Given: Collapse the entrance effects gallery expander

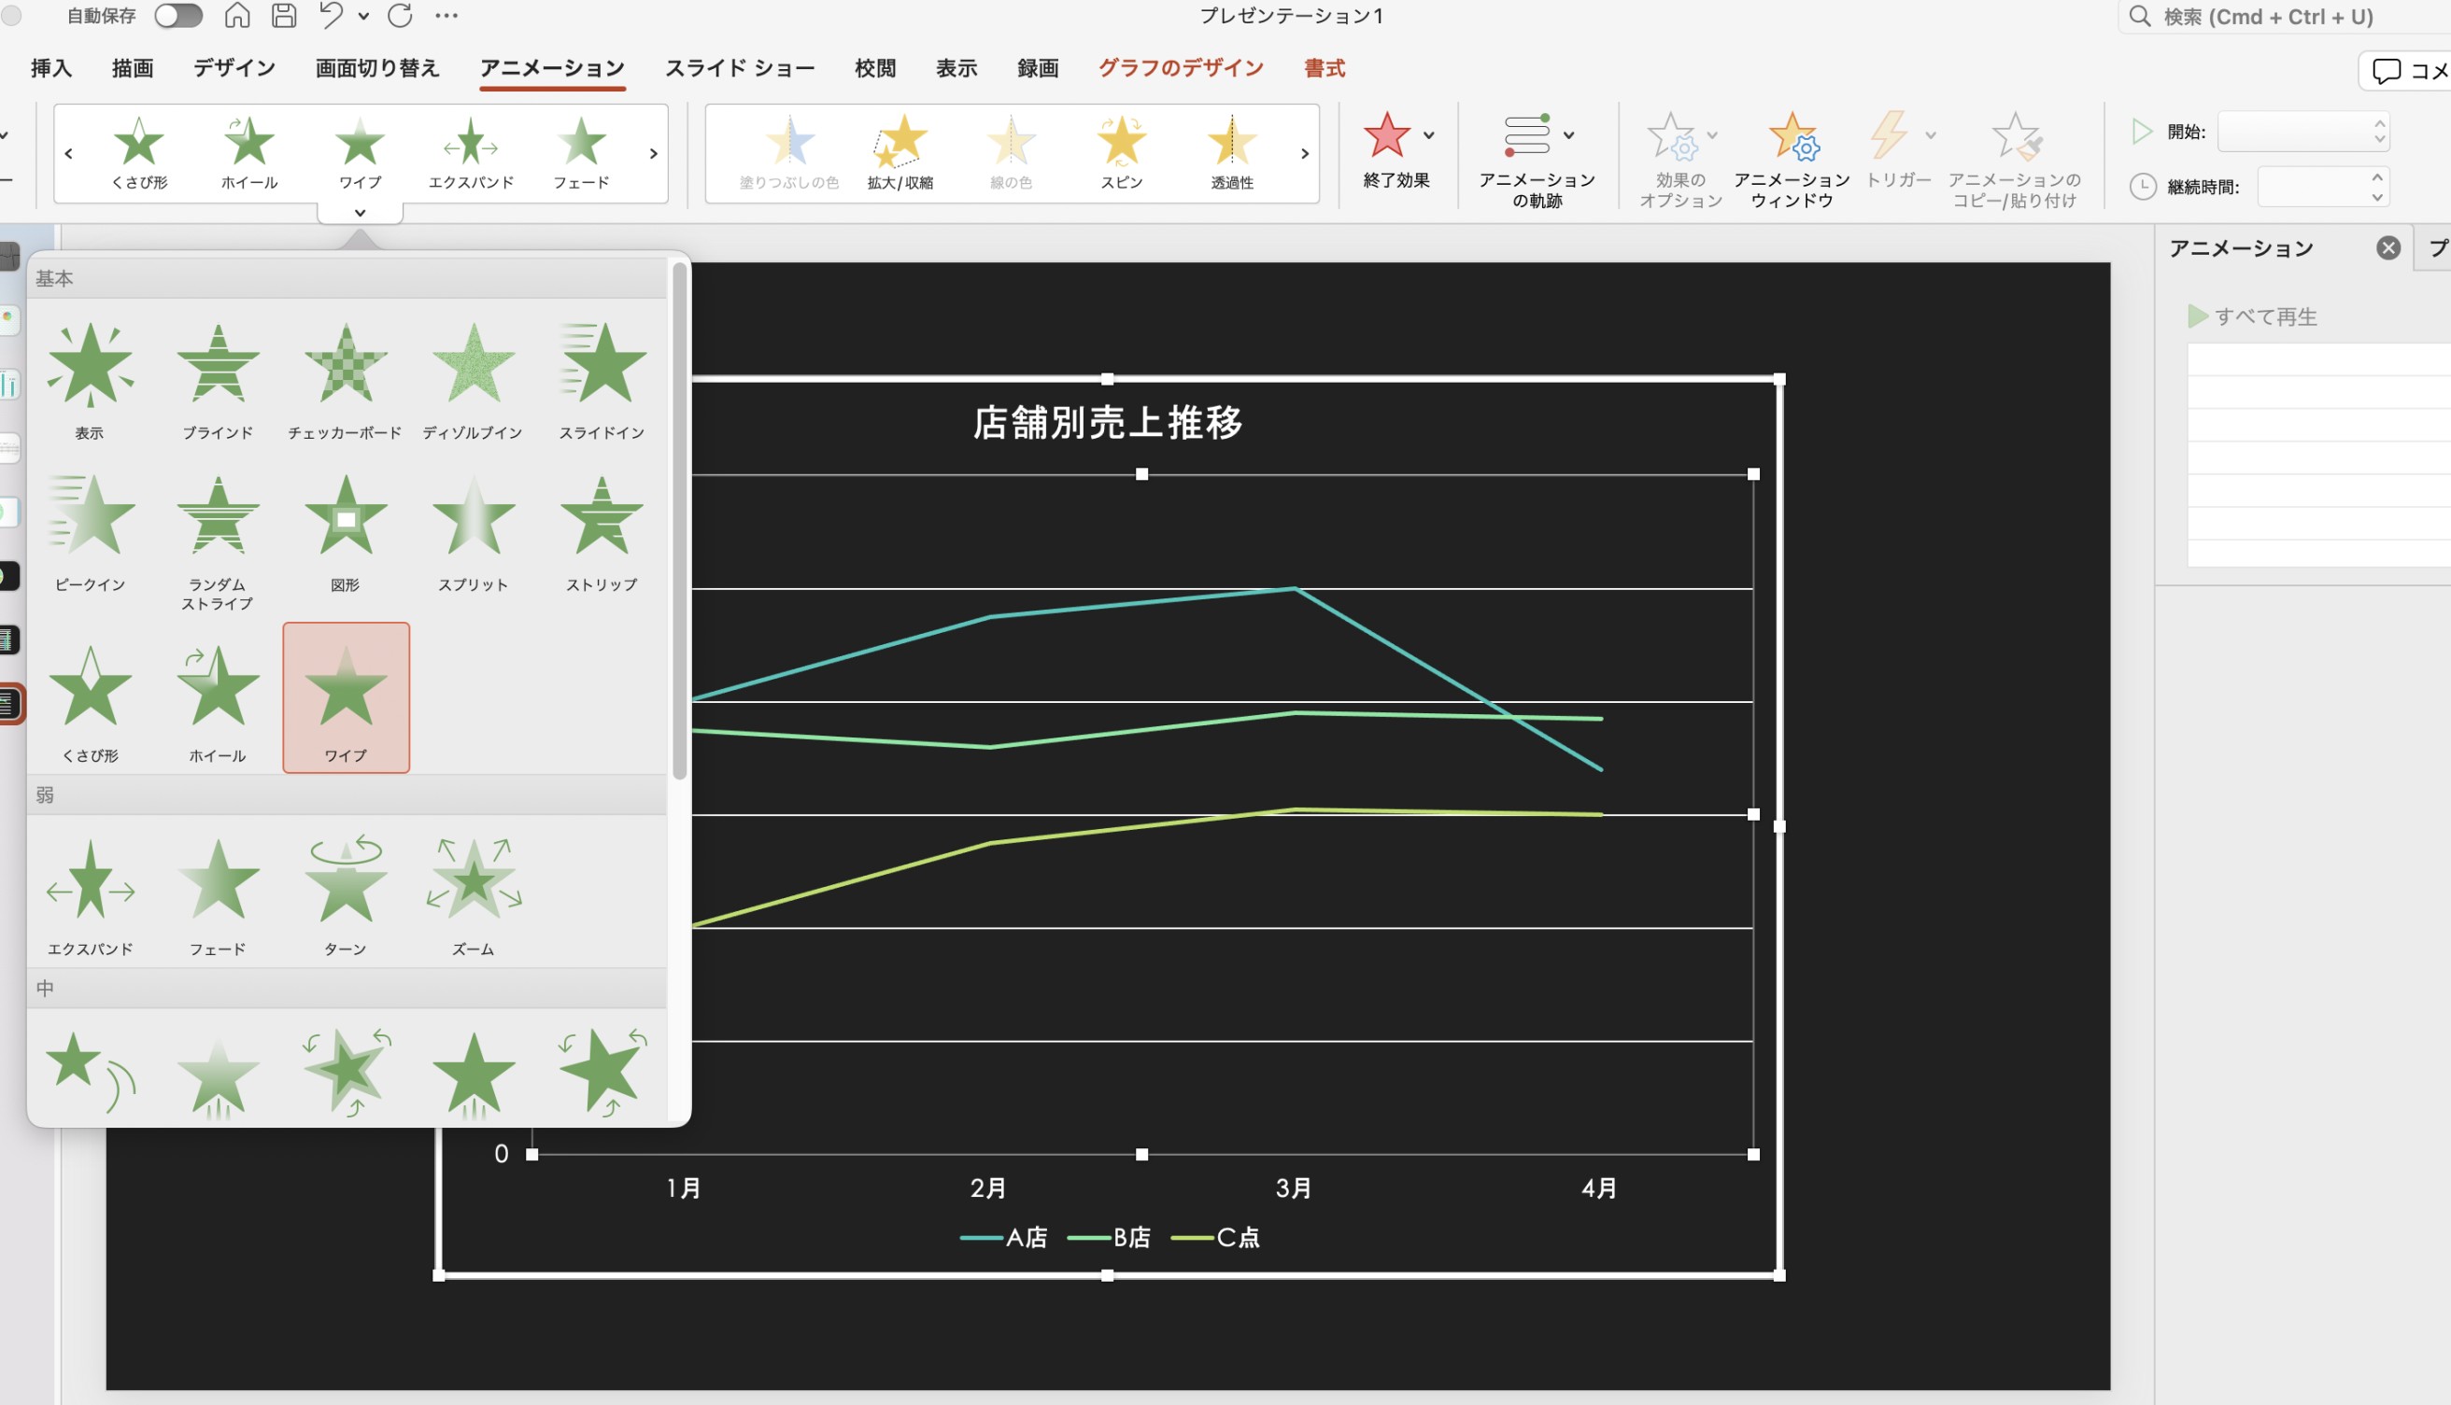Looking at the screenshot, I should point(360,212).
